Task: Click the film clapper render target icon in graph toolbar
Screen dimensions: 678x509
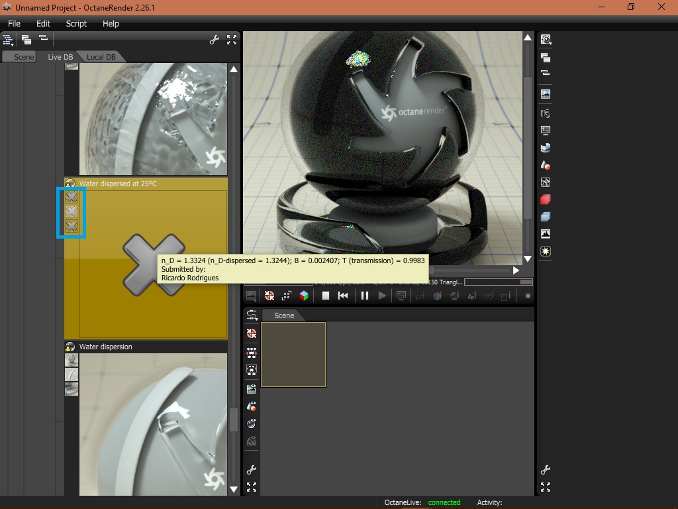Action: [251, 389]
